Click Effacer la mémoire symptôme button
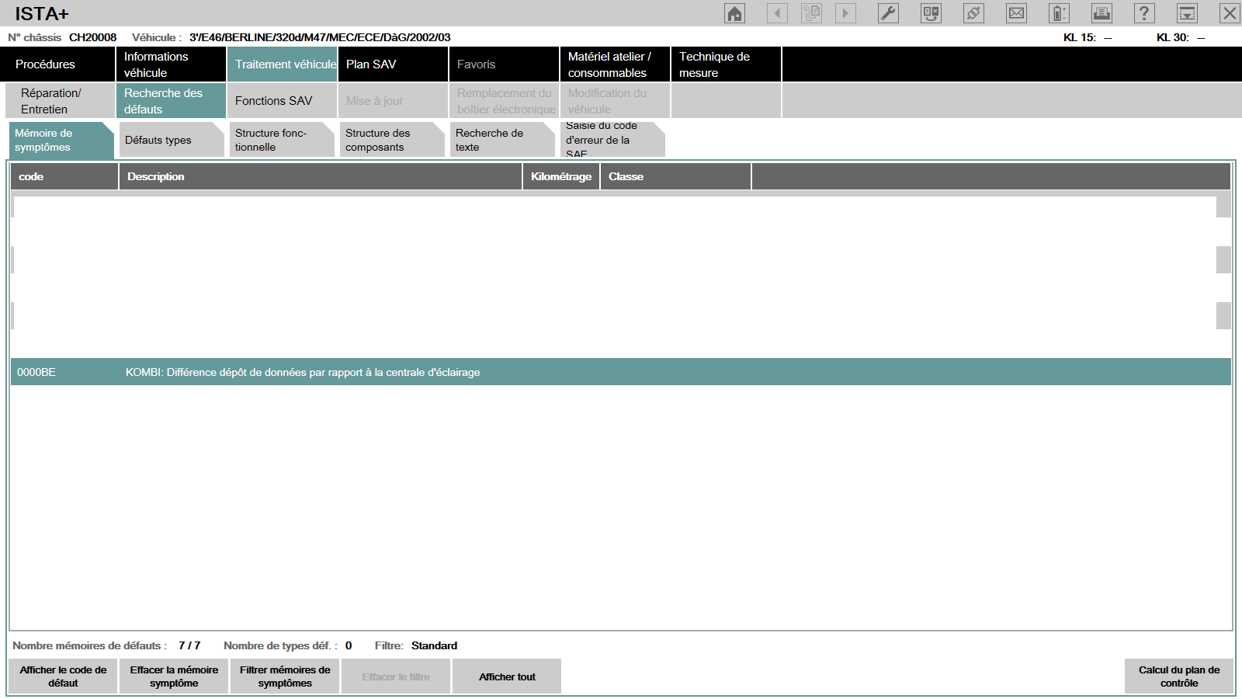 [x=174, y=676]
